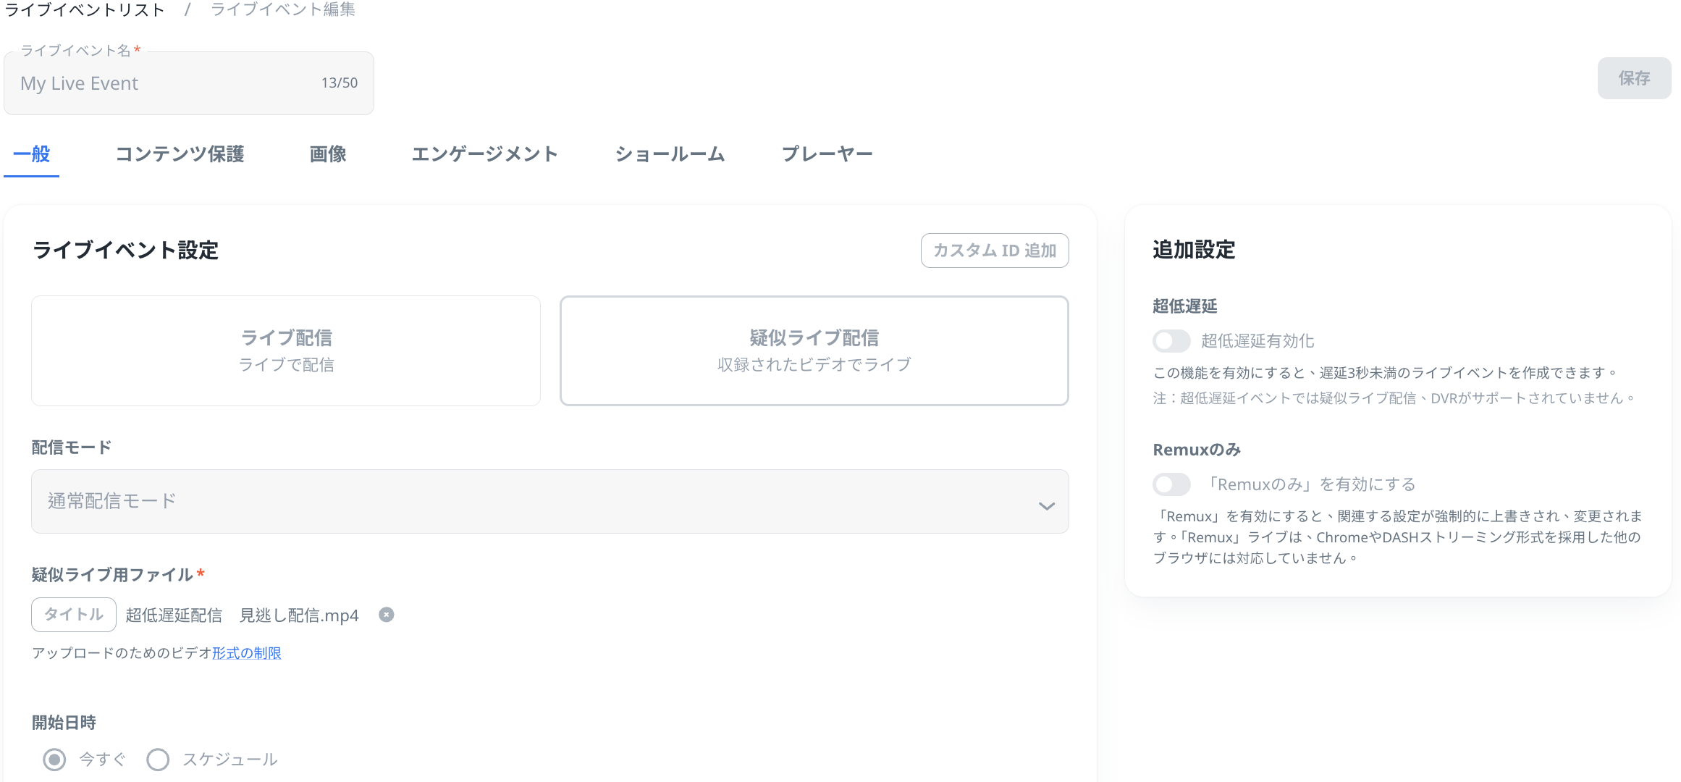Click the ライブイベント名 input field
Screen dimensions: 1681x782
click(167, 84)
